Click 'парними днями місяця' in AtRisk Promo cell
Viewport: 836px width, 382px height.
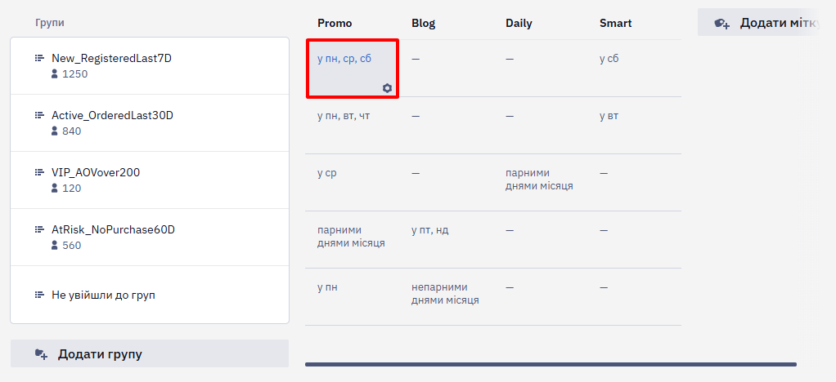coord(351,236)
